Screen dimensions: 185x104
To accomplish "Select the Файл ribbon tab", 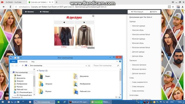I will 14,62.
